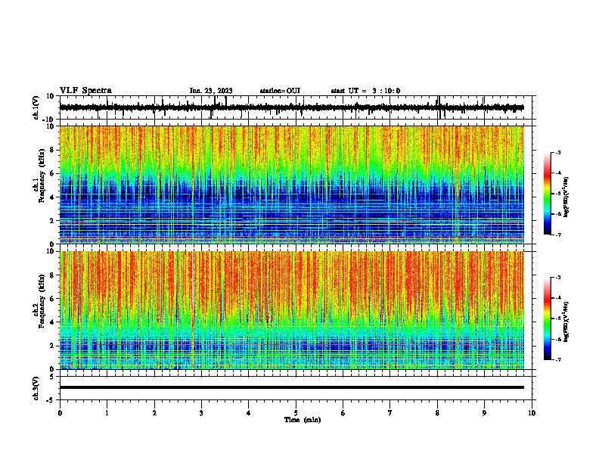Click the "2" tick on the time axis
The height and width of the screenshot is (463, 599).
154,413
